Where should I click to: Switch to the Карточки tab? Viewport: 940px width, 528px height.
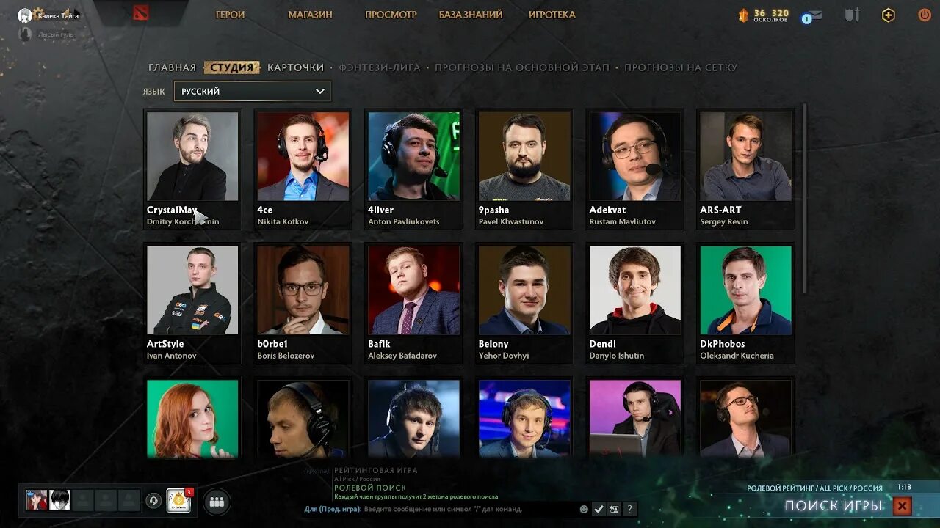296,67
